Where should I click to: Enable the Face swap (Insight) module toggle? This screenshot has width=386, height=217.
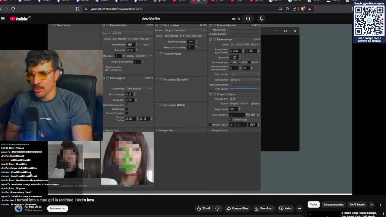pyautogui.click(x=157, y=80)
